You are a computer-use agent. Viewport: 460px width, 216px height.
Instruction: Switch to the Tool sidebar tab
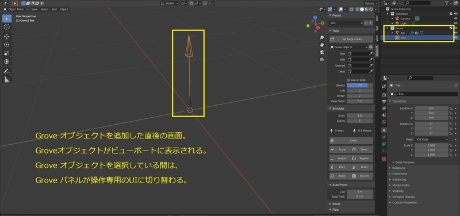(x=377, y=28)
